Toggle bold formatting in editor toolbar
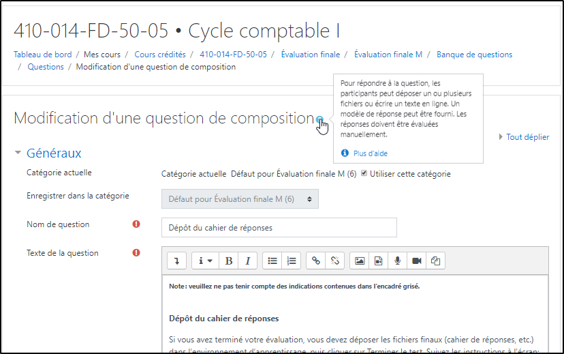The height and width of the screenshot is (354, 564). click(x=229, y=261)
